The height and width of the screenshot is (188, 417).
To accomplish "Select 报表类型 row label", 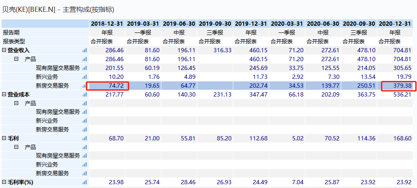I will [x=14, y=41].
